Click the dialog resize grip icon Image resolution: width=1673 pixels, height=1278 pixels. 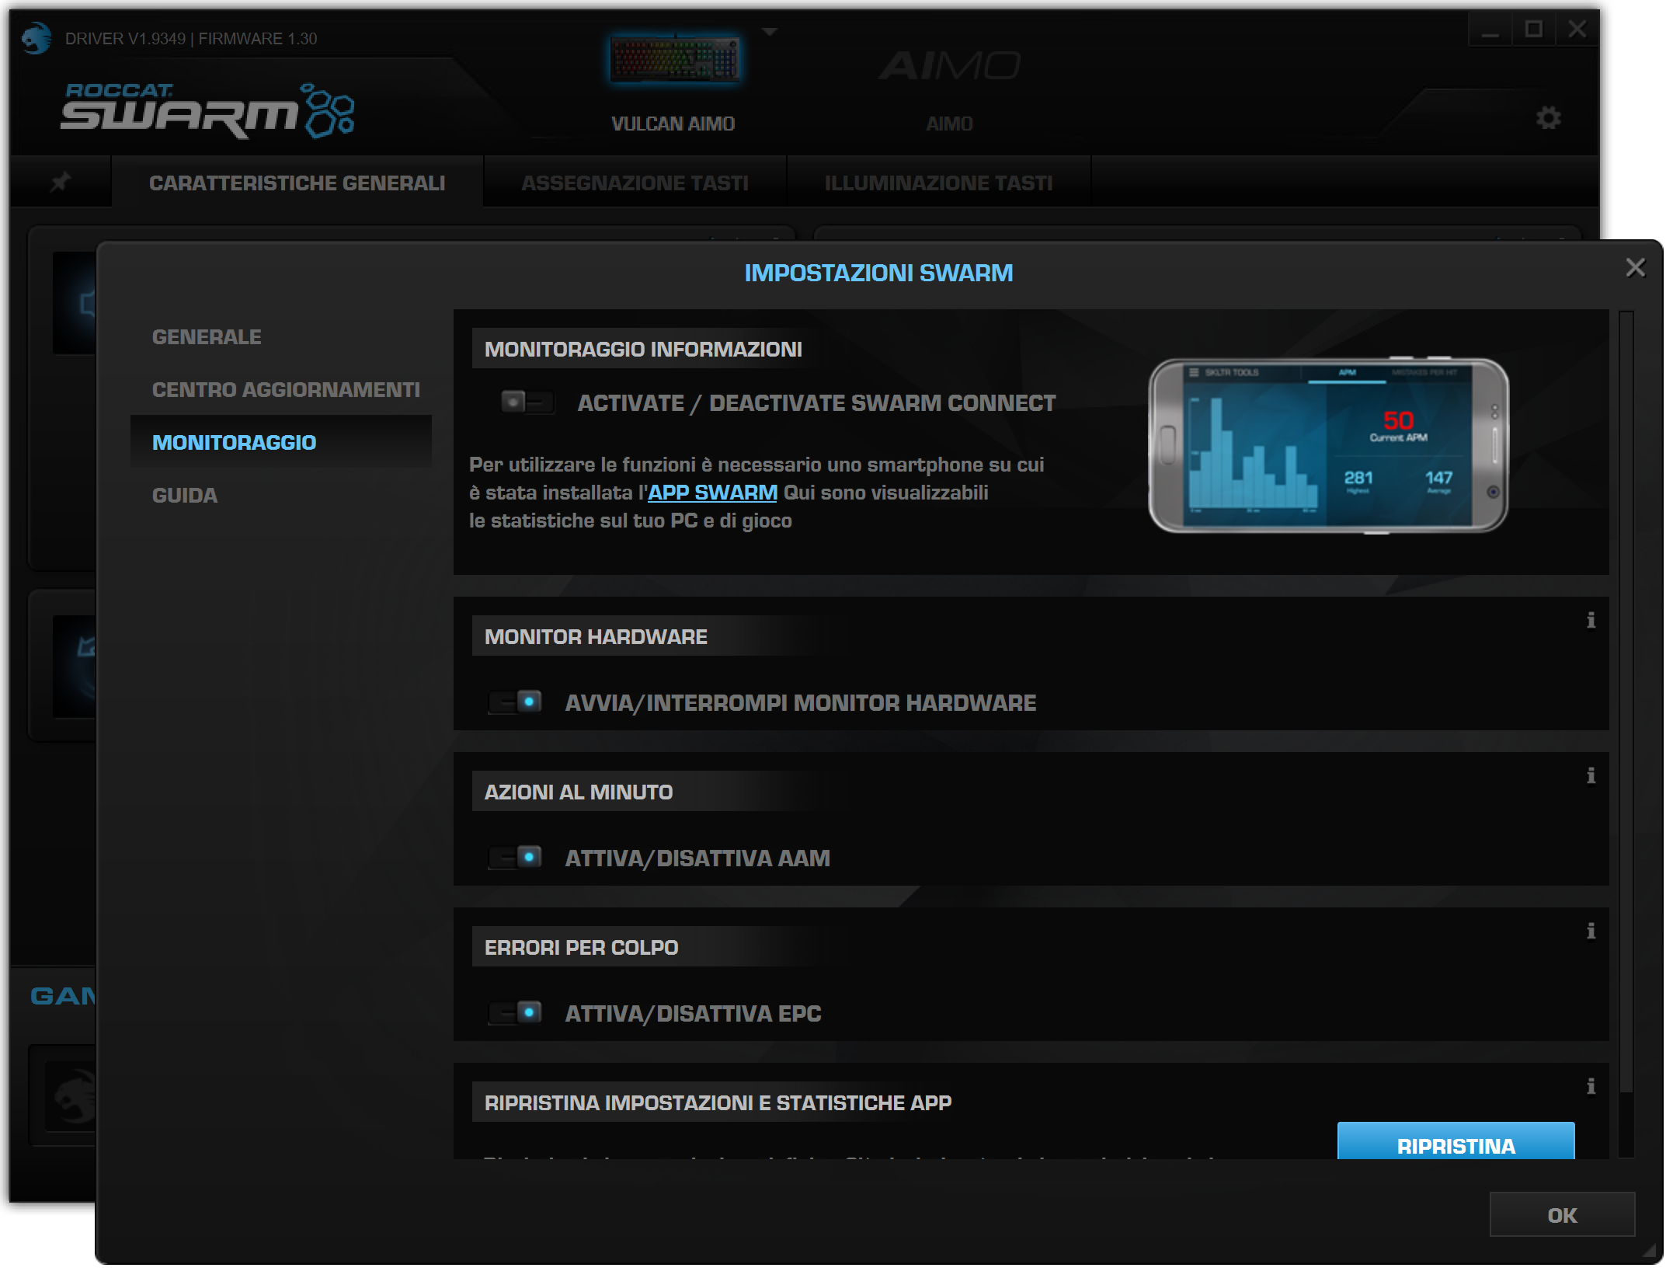click(1649, 1249)
